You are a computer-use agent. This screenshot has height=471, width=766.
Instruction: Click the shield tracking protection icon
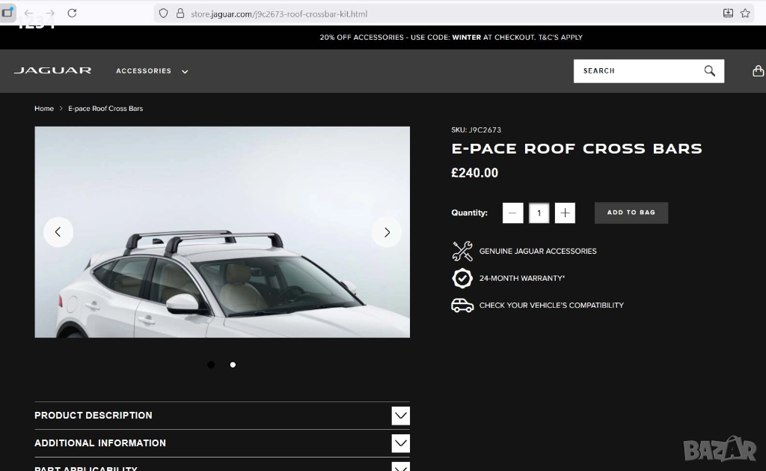(x=164, y=13)
